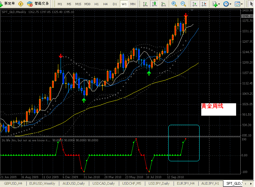Click the red sell arrow at chart top
Viewport: 255px width, 187px height.
(186, 15)
